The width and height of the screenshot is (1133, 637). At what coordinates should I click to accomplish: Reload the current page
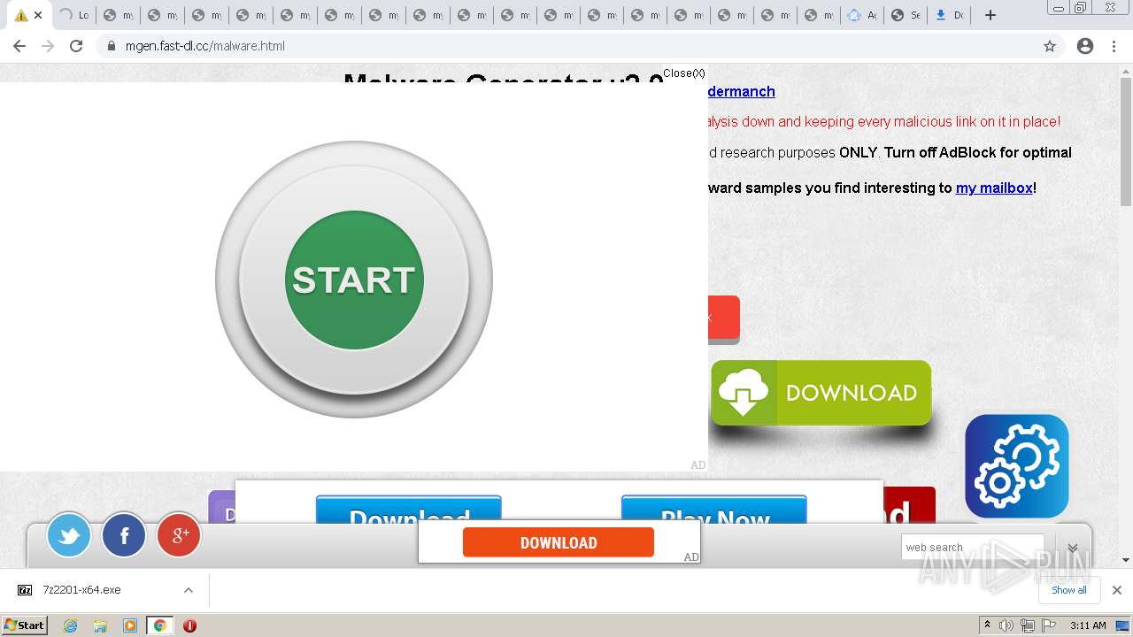pyautogui.click(x=76, y=46)
